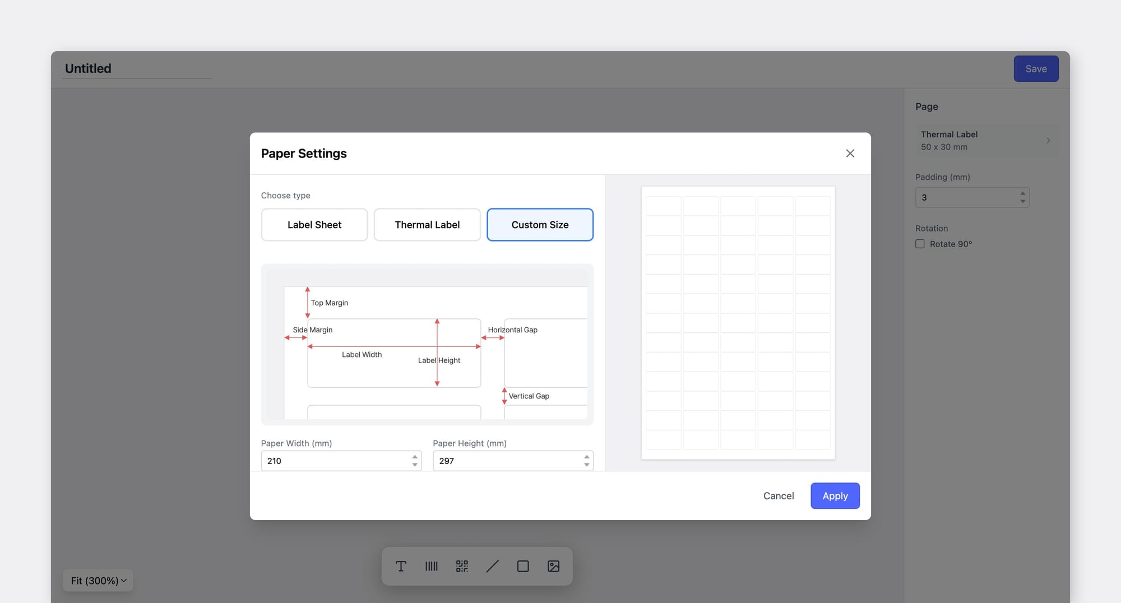1121x603 pixels.
Task: Increase Paper Height with up stepper
Action: 586,457
